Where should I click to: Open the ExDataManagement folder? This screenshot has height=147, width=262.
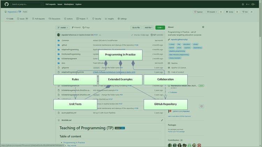(69, 59)
